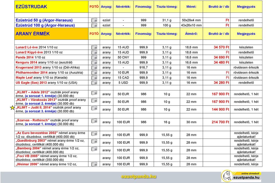Click the face value "50 CNY"
Image resolution: width=275 pixels, height=183 pixels.
click(123, 57)
